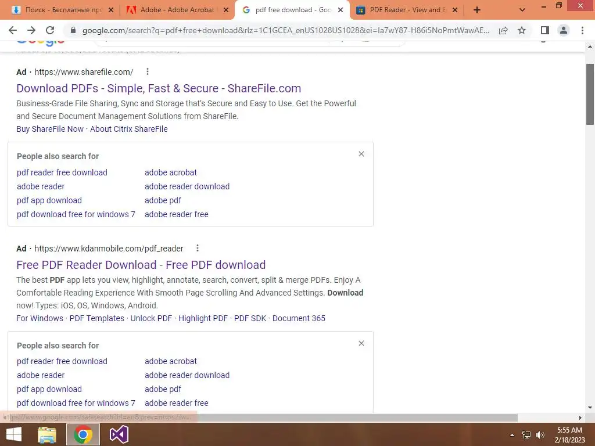Open Chrome three-dot menu

(582, 30)
